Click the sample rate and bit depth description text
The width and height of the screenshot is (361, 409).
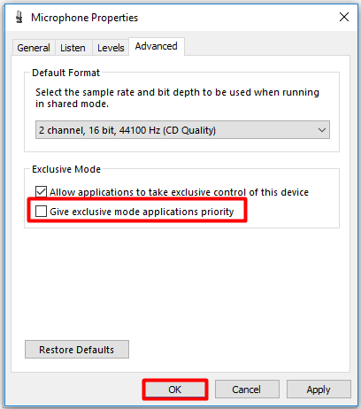[x=177, y=98]
